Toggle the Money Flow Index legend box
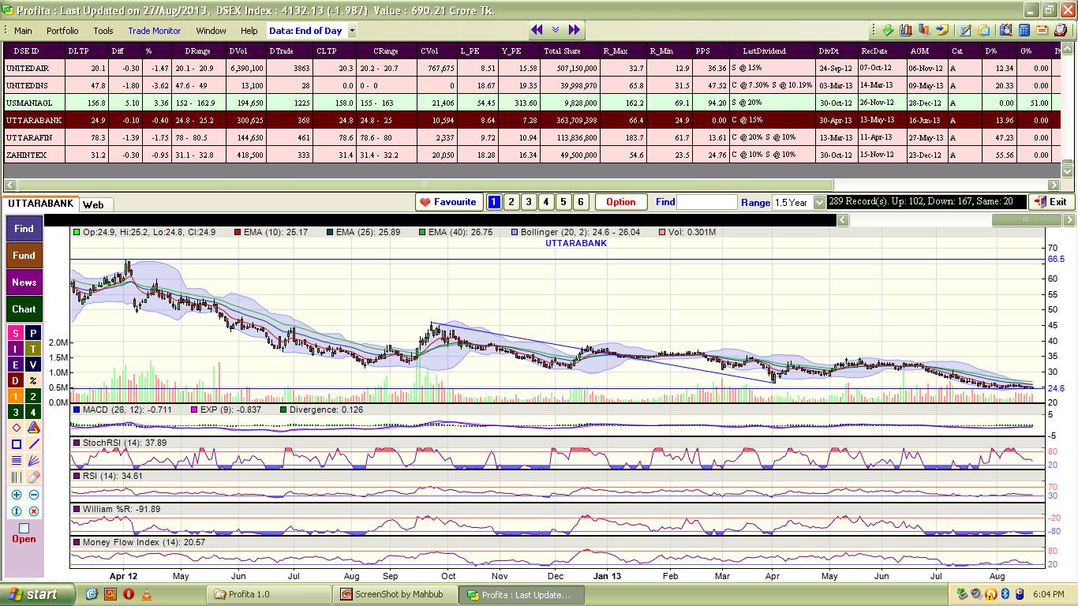1078x606 pixels. [x=77, y=542]
